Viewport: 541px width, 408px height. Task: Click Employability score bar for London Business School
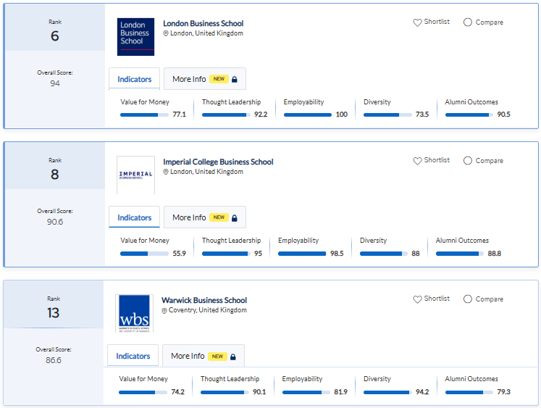point(307,115)
